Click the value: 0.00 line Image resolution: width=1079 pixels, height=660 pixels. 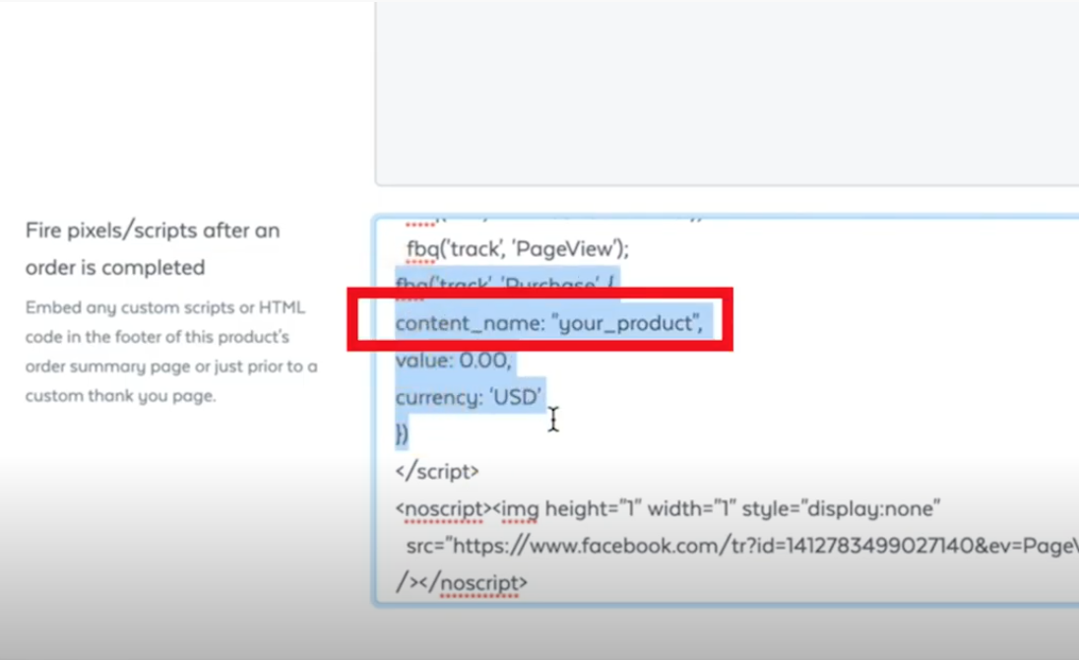pyautogui.click(x=453, y=361)
